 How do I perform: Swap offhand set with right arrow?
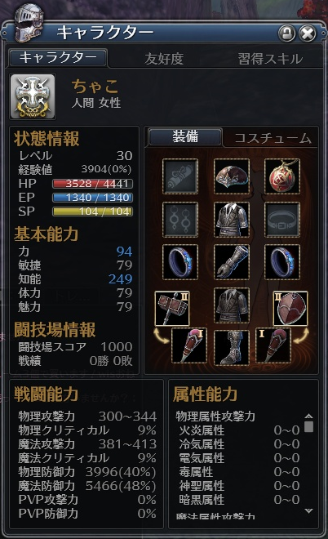[302, 336]
